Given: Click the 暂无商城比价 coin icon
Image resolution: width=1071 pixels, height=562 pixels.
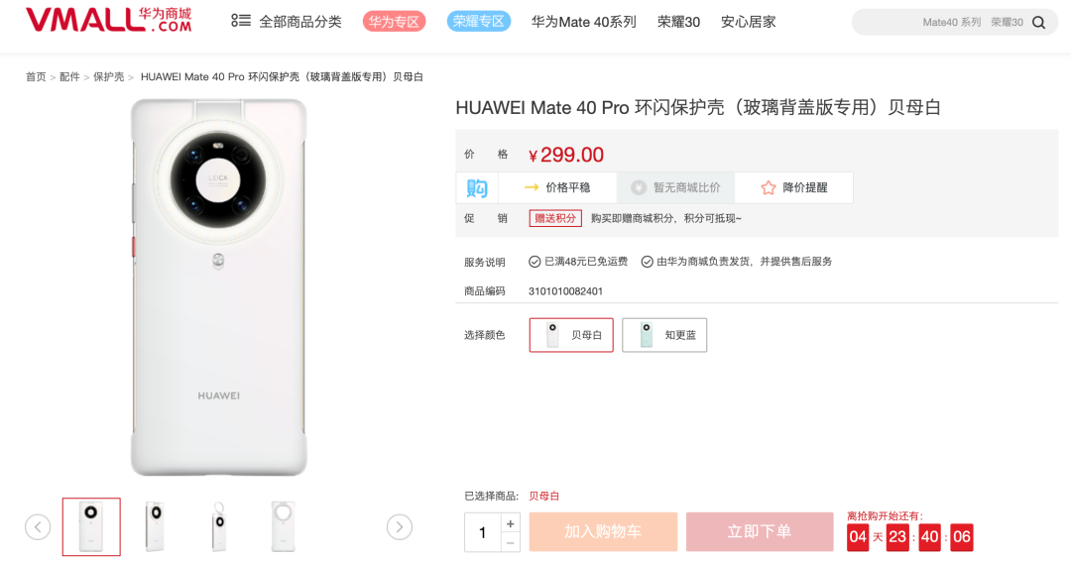Looking at the screenshot, I should pos(639,187).
